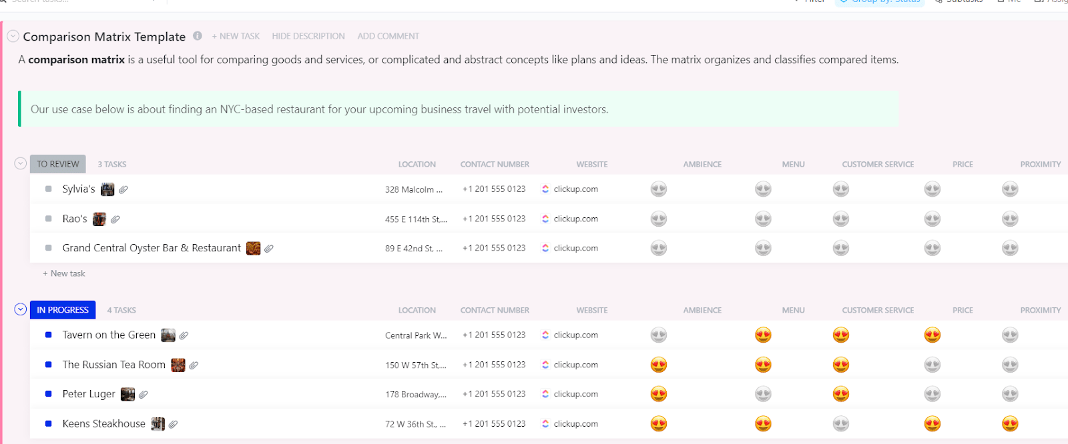Viewport: 1068px width, 444px height.
Task: Click the attachment paperclip on Sylvia's task
Action: (x=123, y=189)
